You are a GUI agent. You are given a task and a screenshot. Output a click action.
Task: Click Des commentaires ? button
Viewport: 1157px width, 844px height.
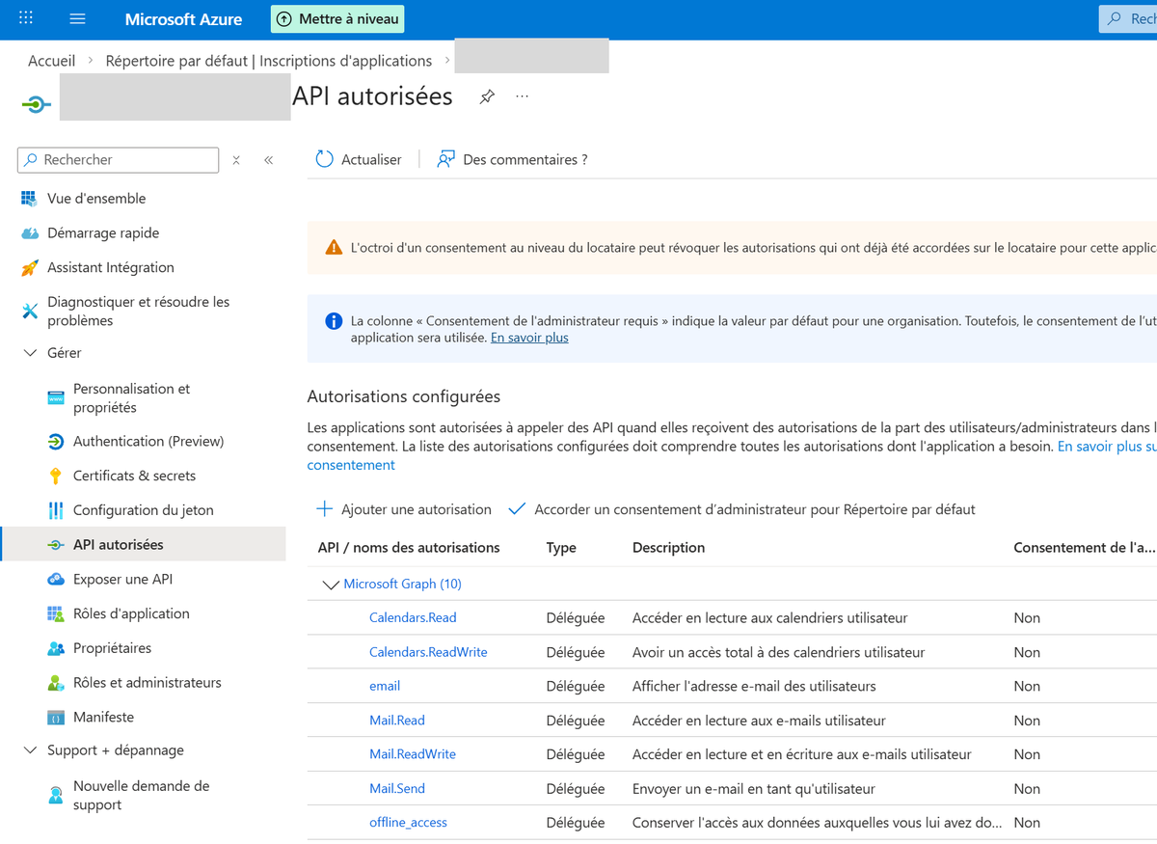click(x=512, y=159)
